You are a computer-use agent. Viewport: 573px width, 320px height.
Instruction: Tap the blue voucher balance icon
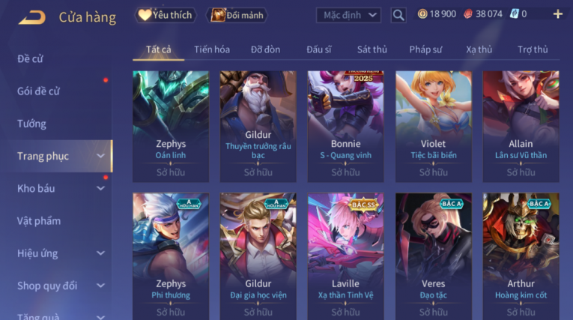pos(514,14)
